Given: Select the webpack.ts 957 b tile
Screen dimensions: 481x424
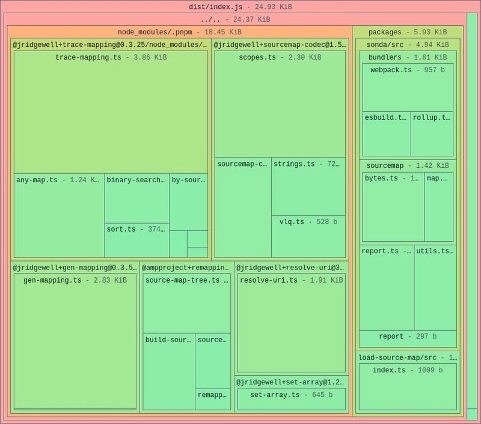Looking at the screenshot, I should (408, 88).
